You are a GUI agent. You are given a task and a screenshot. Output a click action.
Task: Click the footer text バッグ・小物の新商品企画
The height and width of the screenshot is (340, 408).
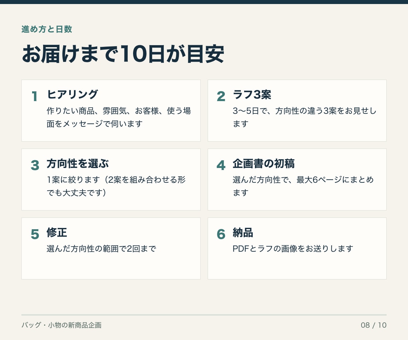click(x=62, y=325)
